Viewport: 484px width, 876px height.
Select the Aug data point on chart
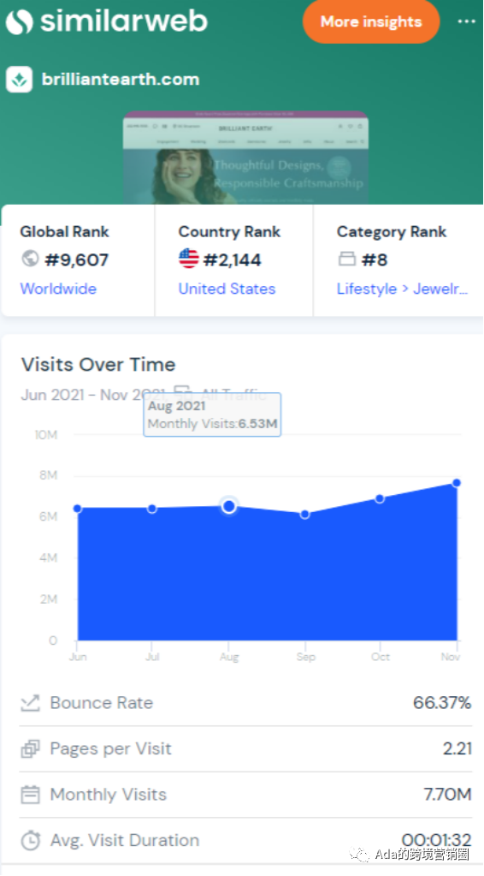(228, 506)
